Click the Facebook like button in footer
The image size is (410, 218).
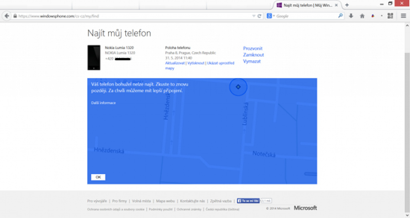pyautogui.click(x=248, y=201)
